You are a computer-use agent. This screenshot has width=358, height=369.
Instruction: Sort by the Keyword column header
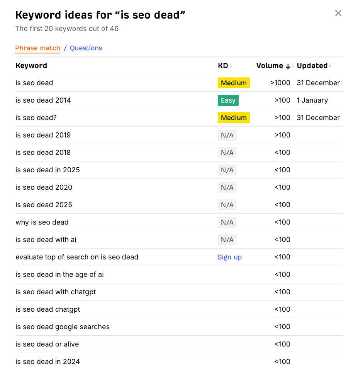coord(31,65)
